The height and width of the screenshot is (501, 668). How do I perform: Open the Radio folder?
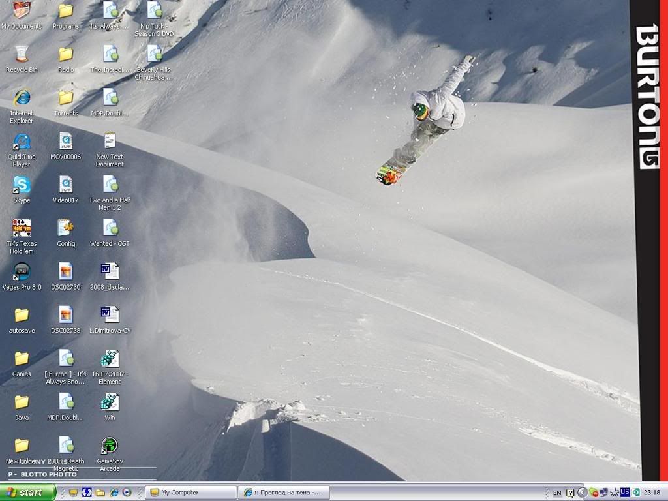(x=66, y=59)
